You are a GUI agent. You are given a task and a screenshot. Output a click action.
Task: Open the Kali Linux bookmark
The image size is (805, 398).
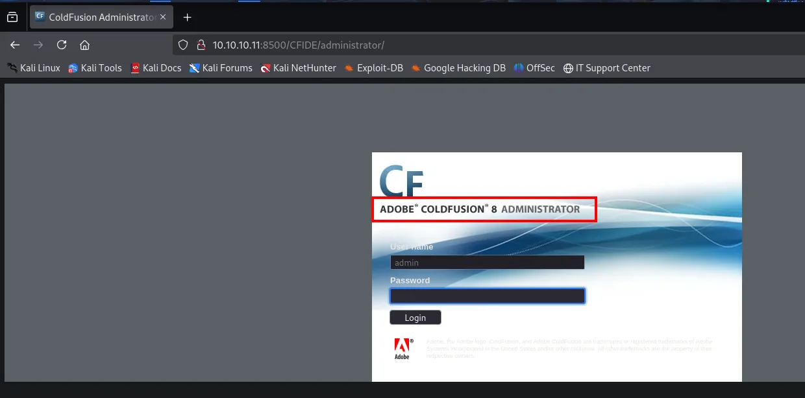33,67
